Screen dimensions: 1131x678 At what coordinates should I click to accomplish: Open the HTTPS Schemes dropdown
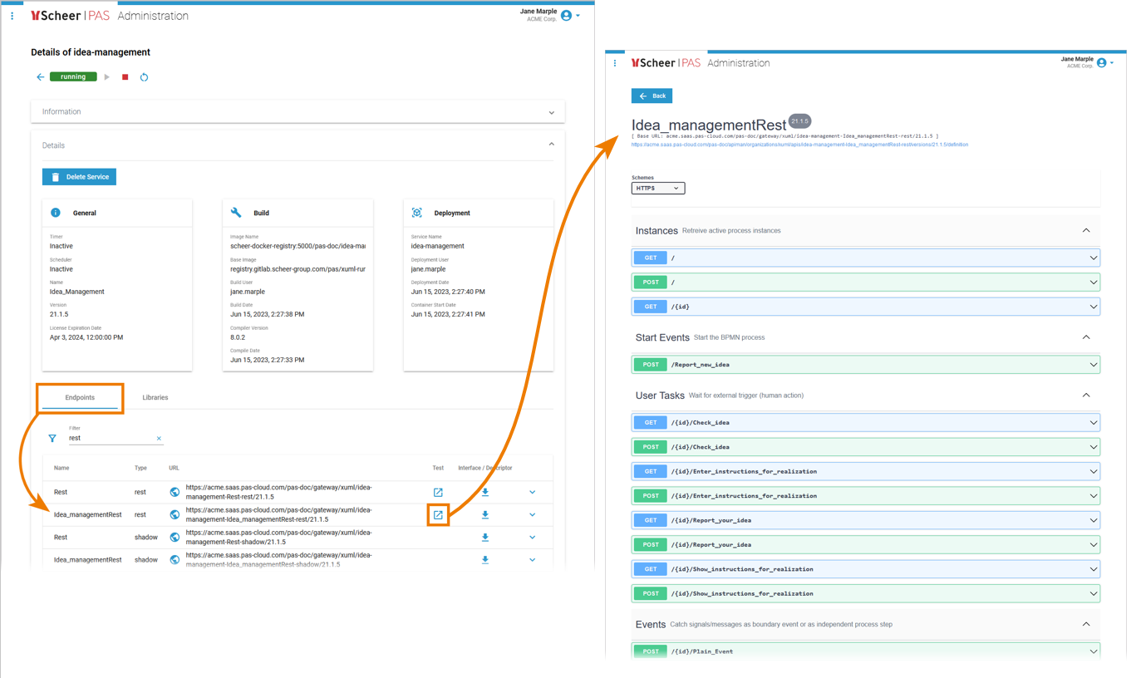(x=657, y=189)
